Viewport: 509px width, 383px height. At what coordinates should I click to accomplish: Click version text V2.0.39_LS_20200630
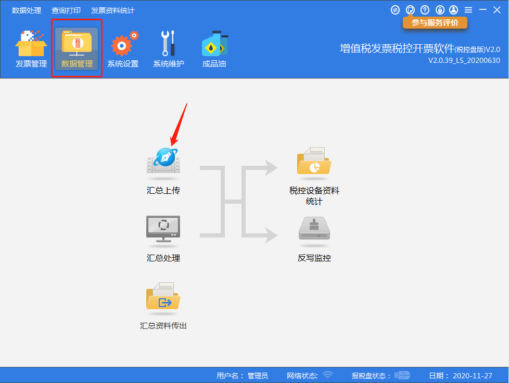[464, 60]
